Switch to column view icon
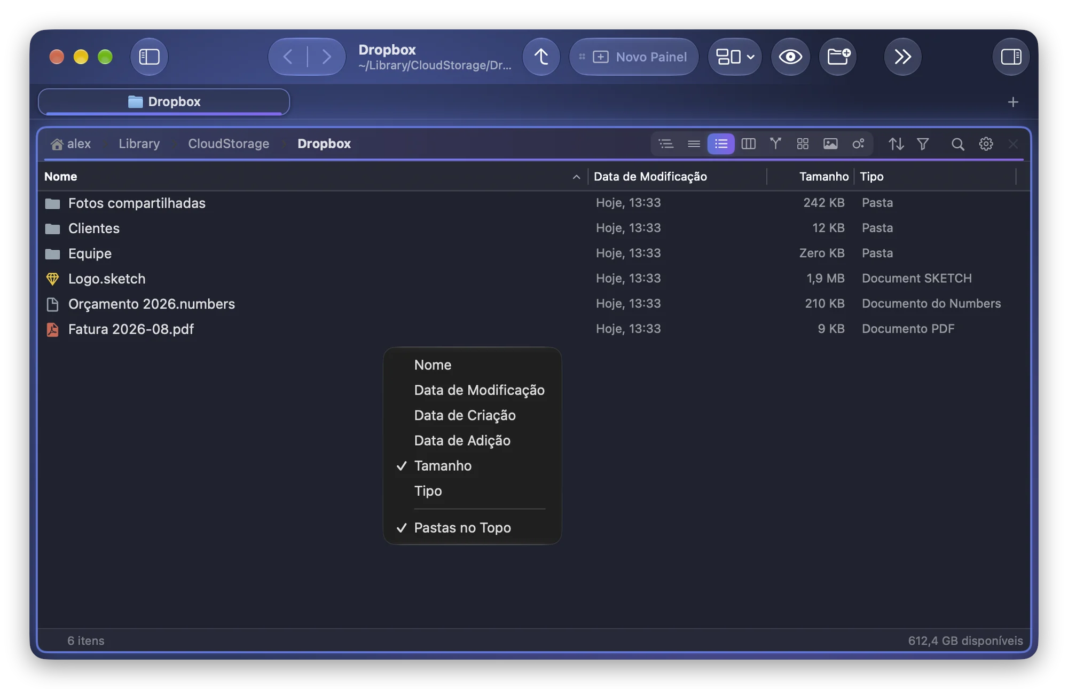1068x689 pixels. [x=749, y=144]
